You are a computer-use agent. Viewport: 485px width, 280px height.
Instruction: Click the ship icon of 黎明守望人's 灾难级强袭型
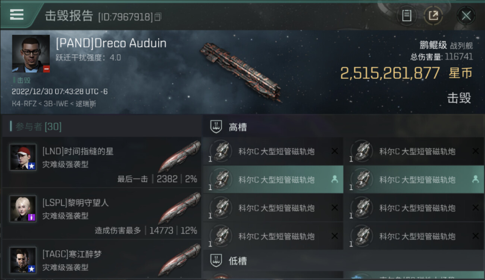(179, 208)
